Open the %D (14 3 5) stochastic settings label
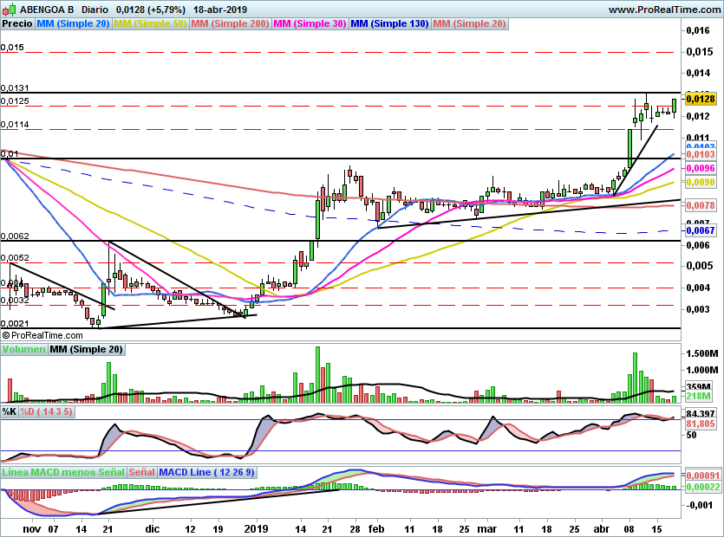 tap(47, 411)
